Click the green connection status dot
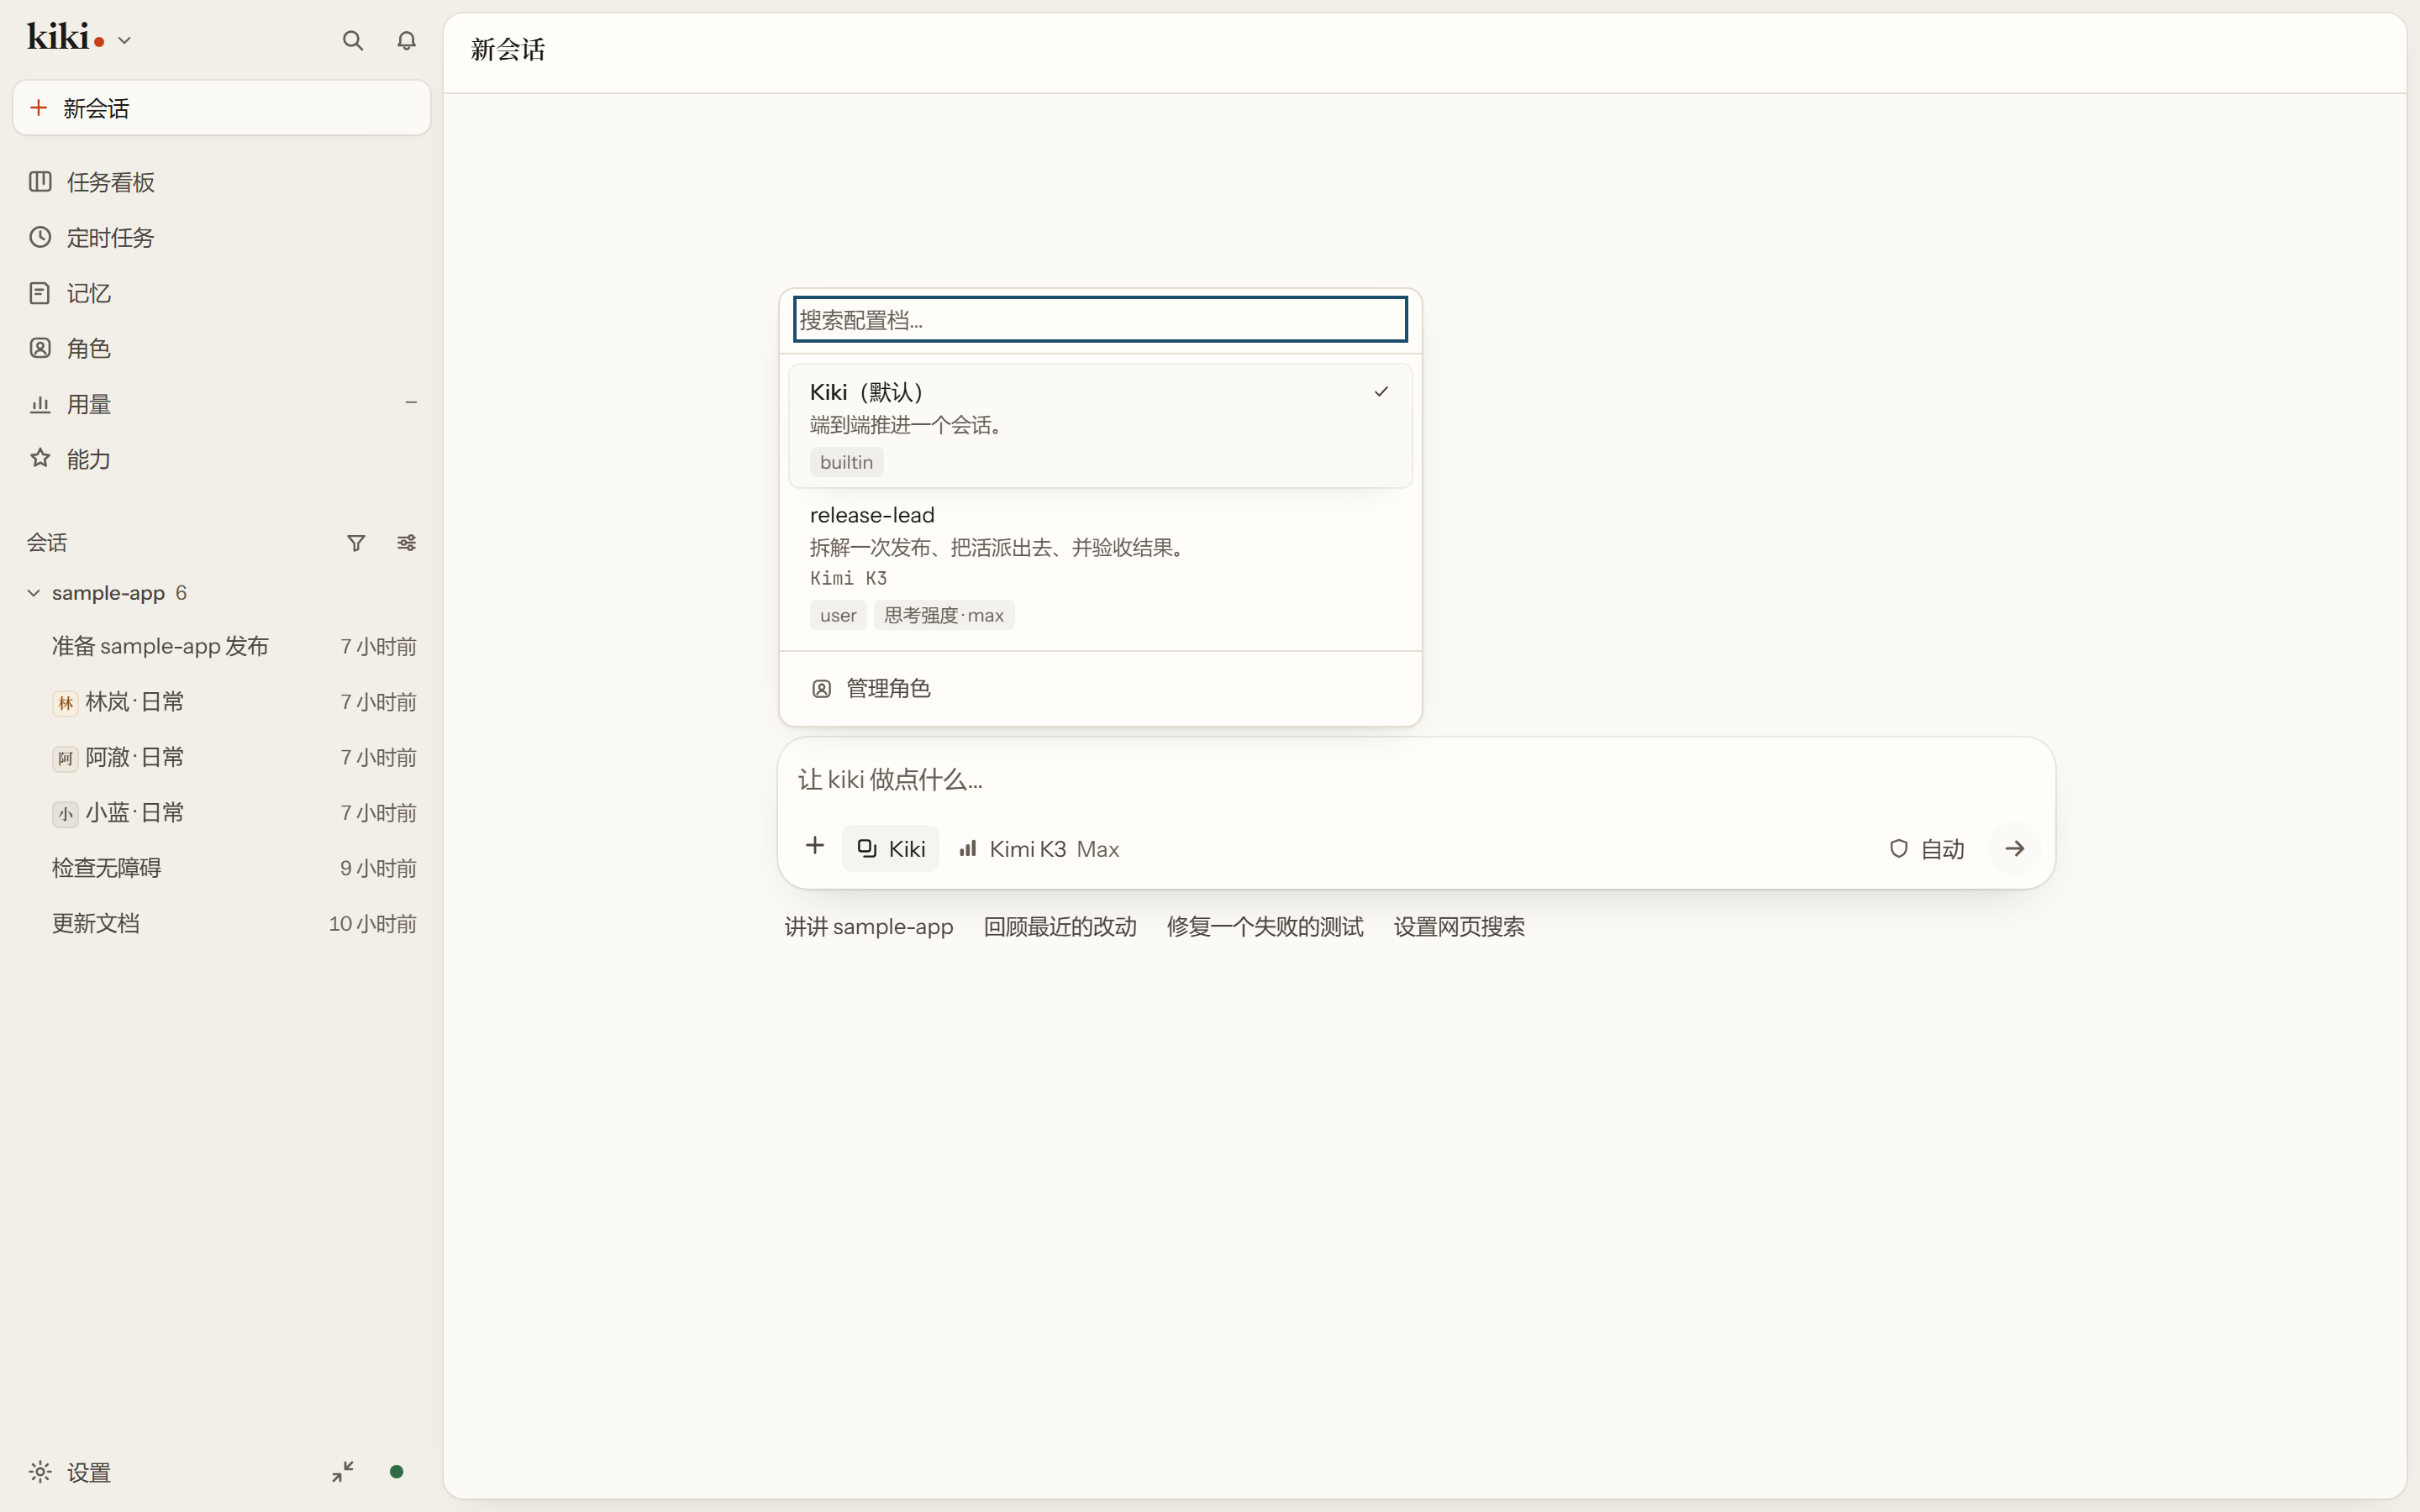2420x1512 pixels. (396, 1472)
